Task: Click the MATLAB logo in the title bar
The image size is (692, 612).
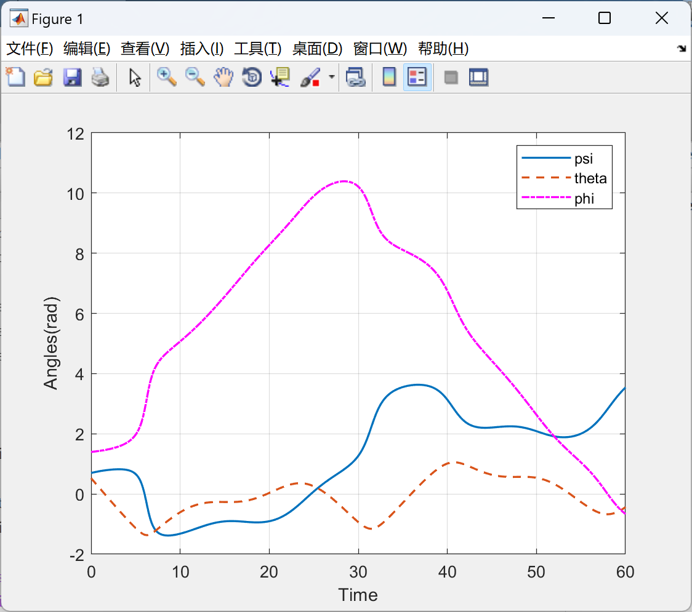Action: click(x=19, y=18)
